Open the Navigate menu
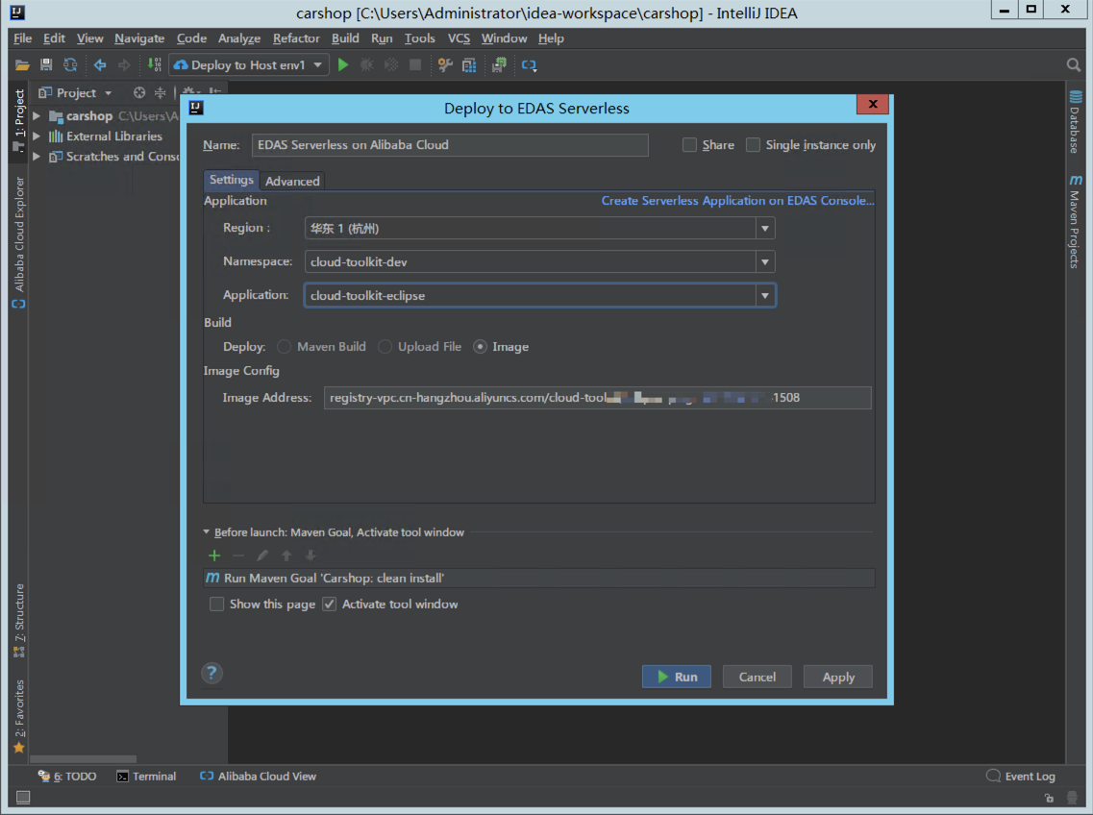The width and height of the screenshot is (1093, 815). (x=139, y=38)
